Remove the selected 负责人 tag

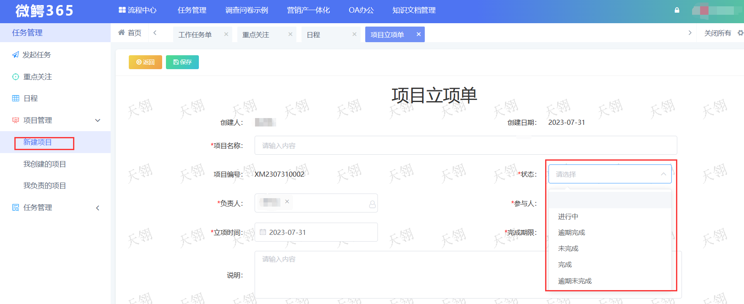click(287, 202)
